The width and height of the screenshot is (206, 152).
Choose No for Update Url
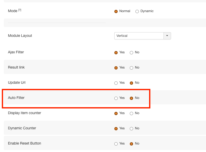(x=131, y=83)
